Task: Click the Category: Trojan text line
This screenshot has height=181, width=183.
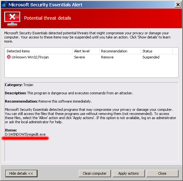Action: [x=19, y=85]
